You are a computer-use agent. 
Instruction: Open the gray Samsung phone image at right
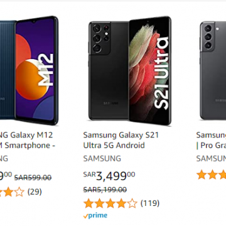click(213, 70)
